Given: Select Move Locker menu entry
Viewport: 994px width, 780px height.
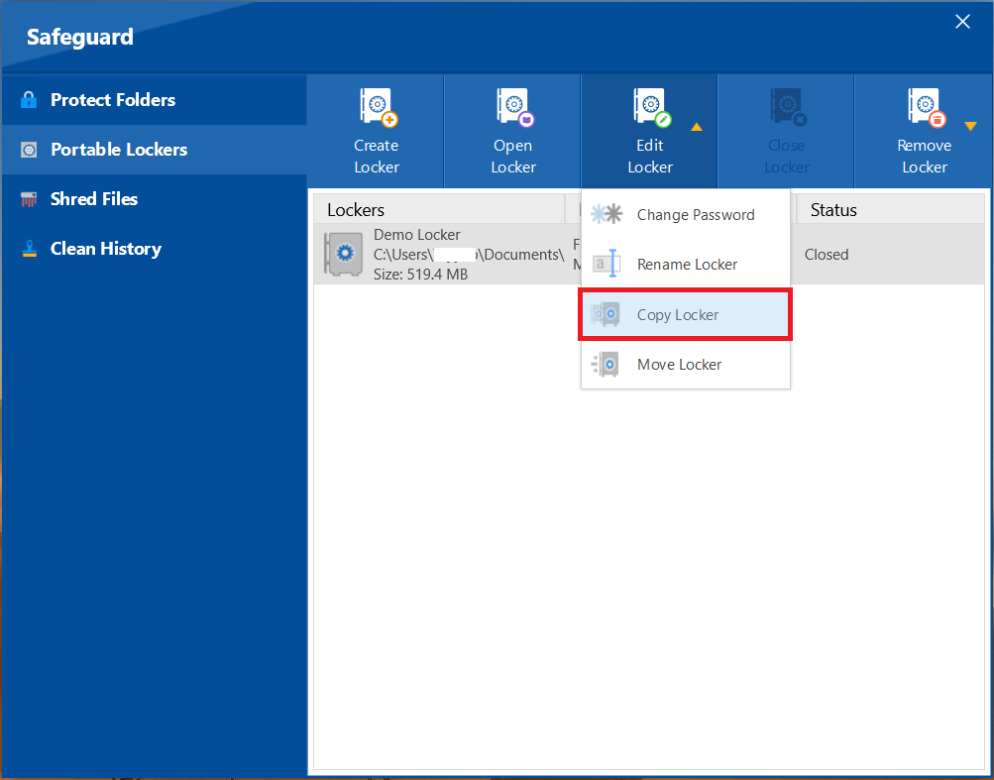Looking at the screenshot, I should point(685,365).
